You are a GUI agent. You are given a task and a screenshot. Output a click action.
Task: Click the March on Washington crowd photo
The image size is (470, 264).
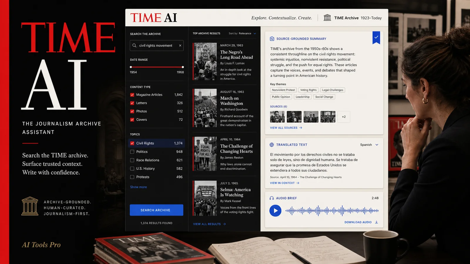click(x=205, y=108)
